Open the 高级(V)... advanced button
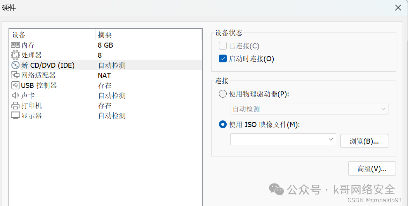Viewport: 408px width, 206px height. (372, 169)
